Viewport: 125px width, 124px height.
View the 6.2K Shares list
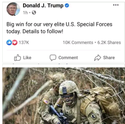pos(109,42)
